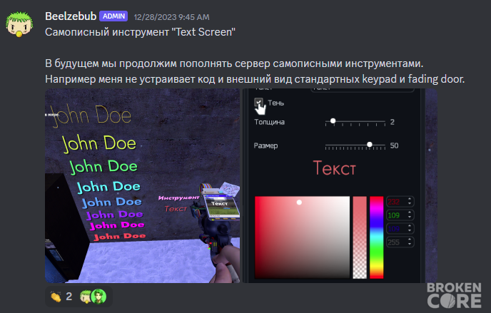This screenshot has width=491, height=313.
Task: Open first reactor avatar in reaction bar
Action: pyautogui.click(x=85, y=297)
